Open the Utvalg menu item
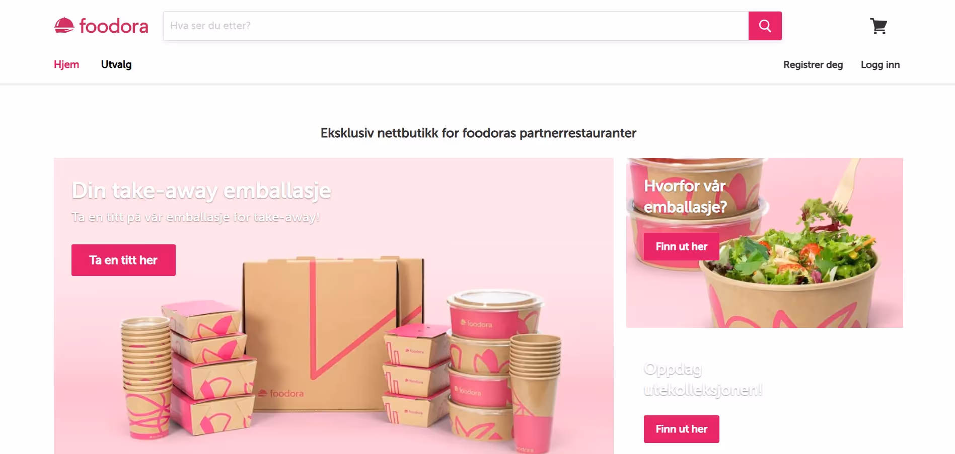Viewport: 955px width, 454px height. [x=116, y=64]
